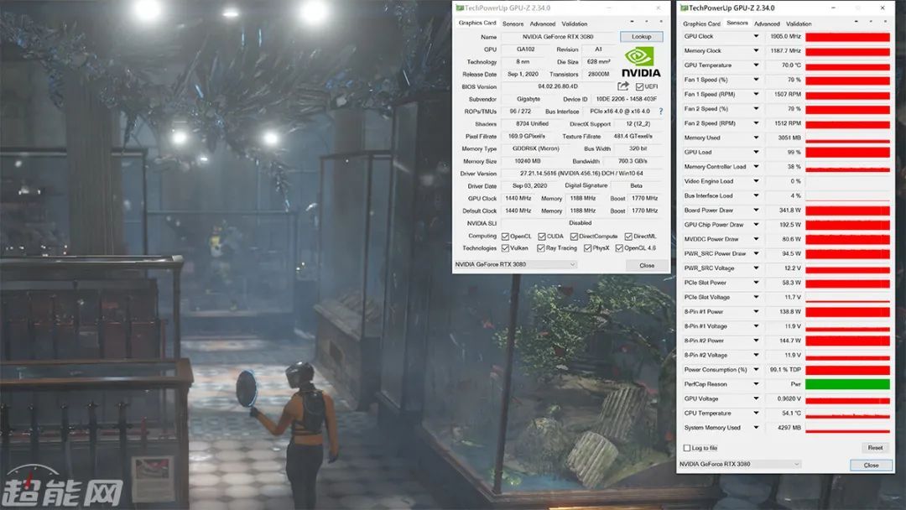Click the Device ID value 10DE 2206

click(626, 99)
